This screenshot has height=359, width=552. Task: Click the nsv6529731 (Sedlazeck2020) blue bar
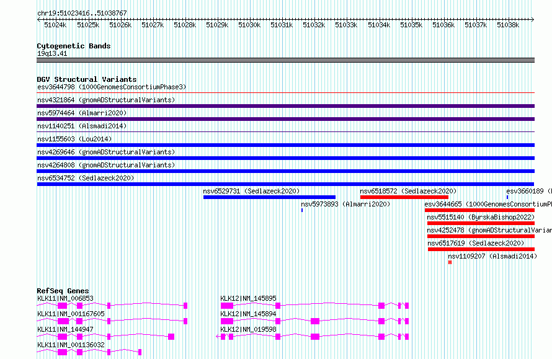click(269, 197)
